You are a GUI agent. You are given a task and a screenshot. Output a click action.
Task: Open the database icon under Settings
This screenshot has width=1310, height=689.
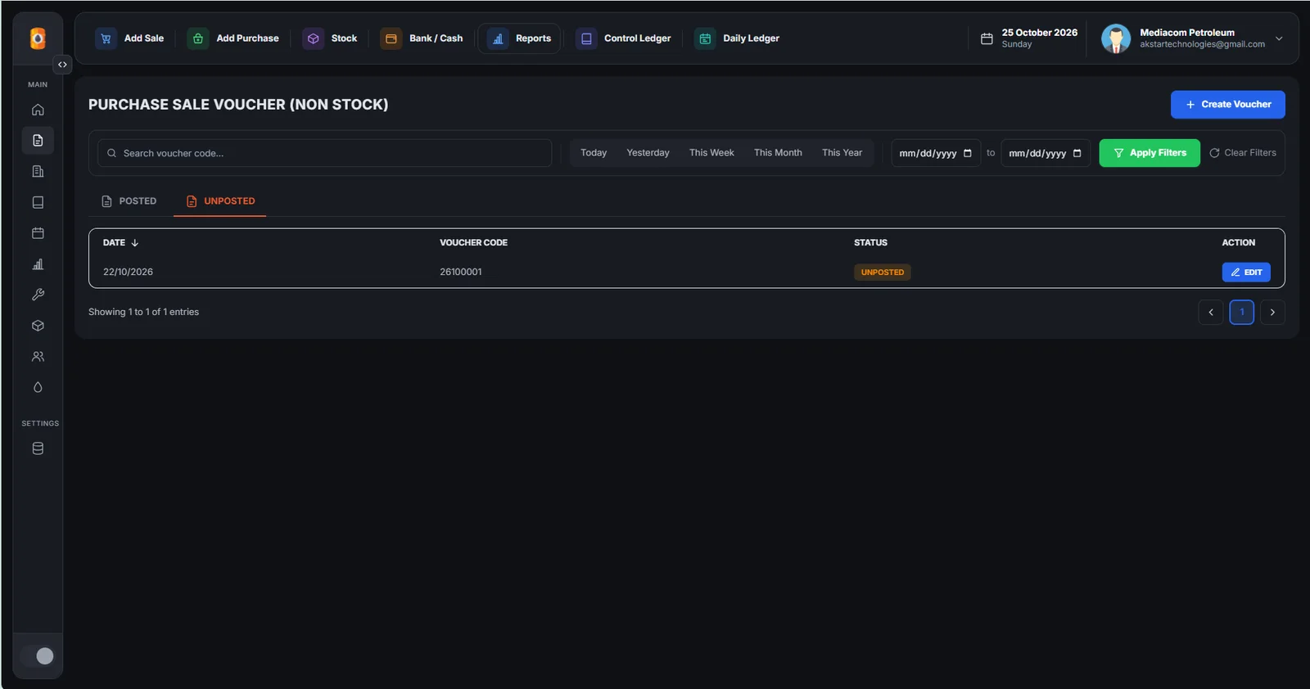pyautogui.click(x=38, y=448)
